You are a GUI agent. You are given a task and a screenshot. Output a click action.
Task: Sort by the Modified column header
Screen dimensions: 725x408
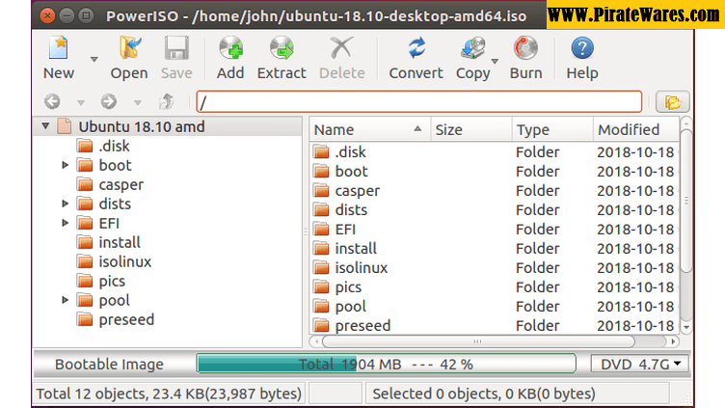click(636, 129)
